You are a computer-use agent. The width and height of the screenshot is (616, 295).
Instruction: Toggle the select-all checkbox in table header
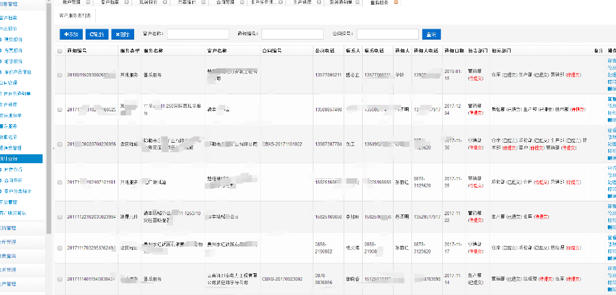click(60, 51)
